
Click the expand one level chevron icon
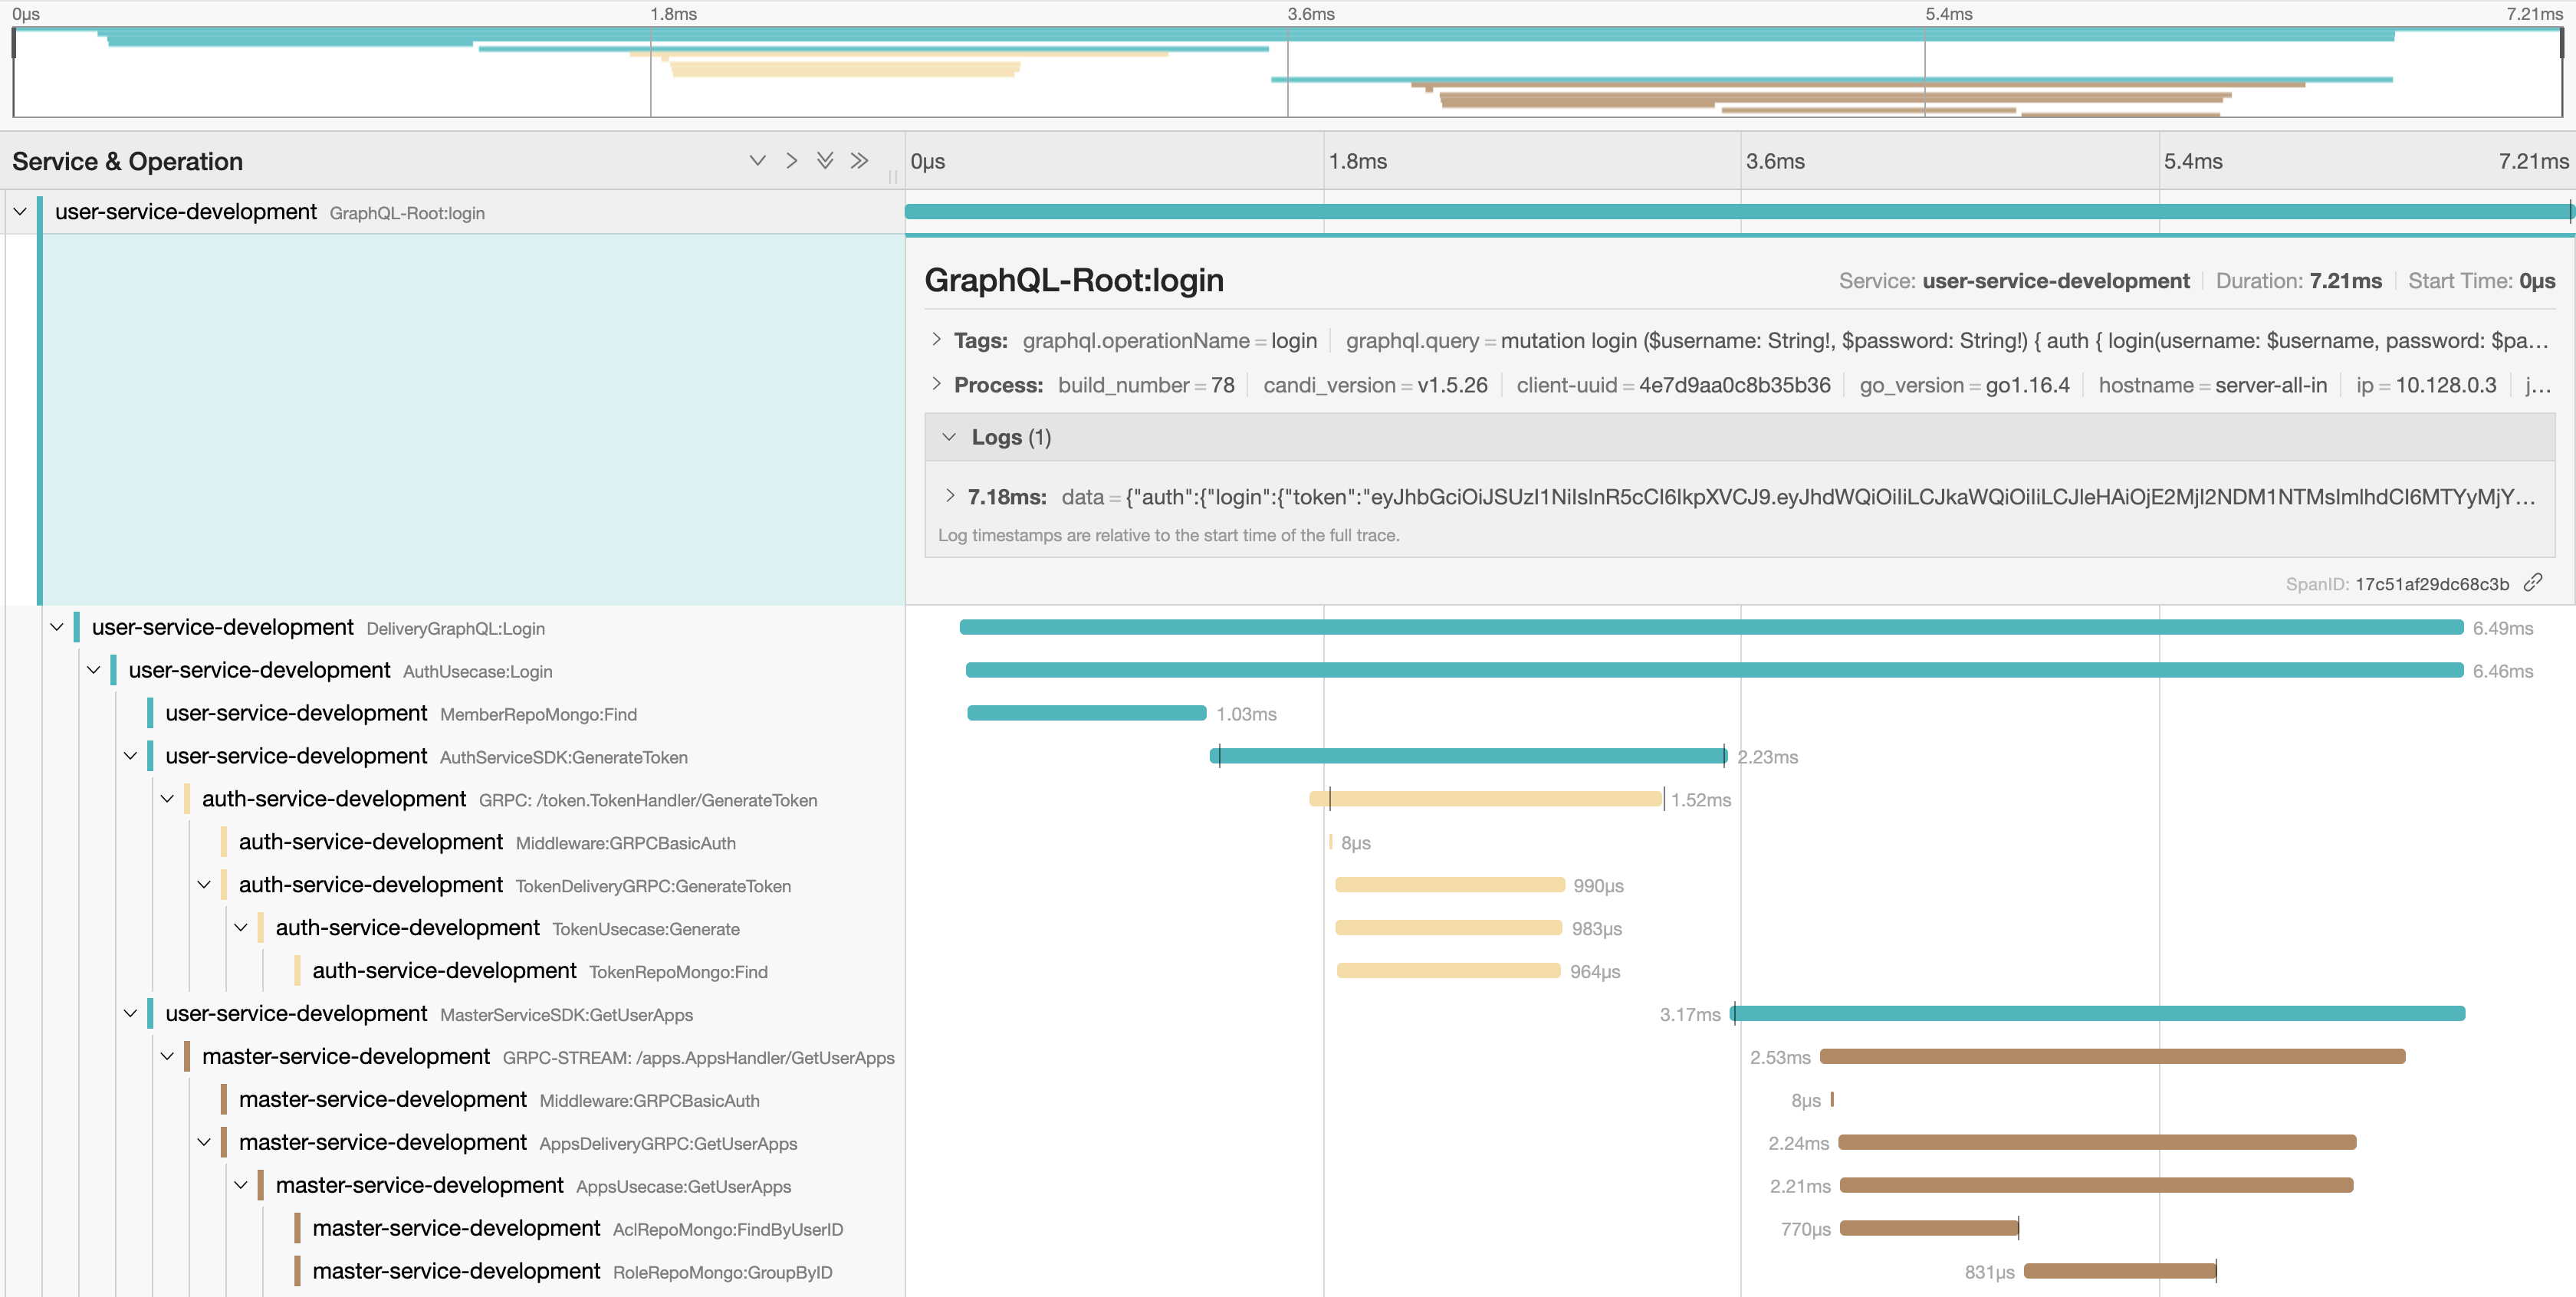pyautogui.click(x=757, y=161)
